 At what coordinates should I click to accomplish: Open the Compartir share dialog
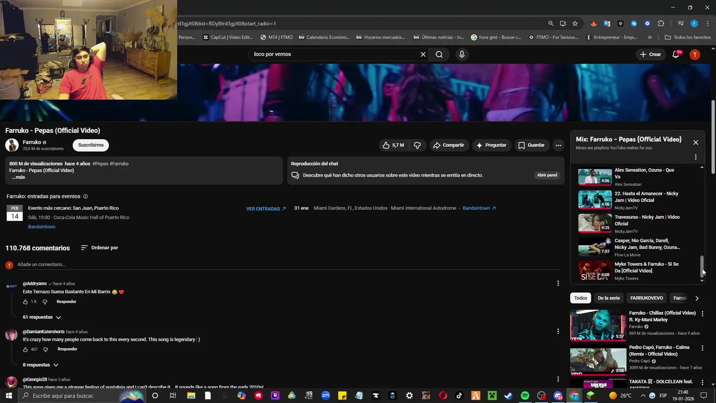point(448,145)
